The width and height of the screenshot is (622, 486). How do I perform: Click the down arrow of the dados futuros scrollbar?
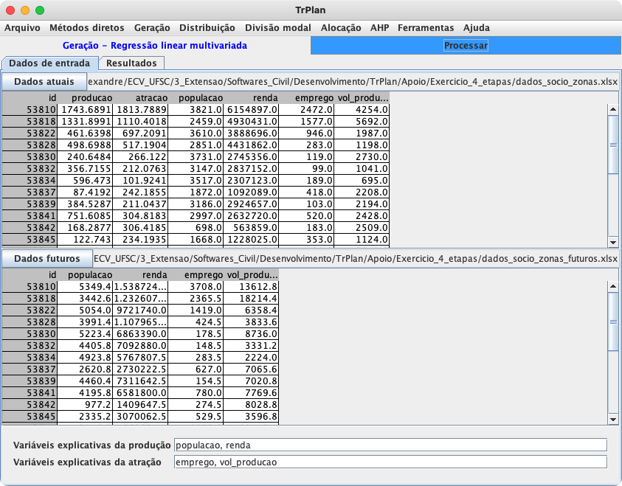point(613,420)
